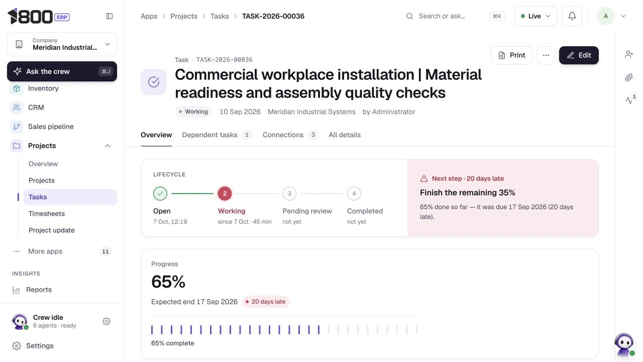This screenshot has width=643, height=362.
Task: Click the 65% progress bar
Action: [284, 330]
